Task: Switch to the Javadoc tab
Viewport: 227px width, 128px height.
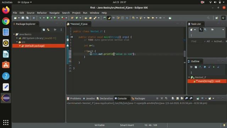Action: click(x=89, y=98)
